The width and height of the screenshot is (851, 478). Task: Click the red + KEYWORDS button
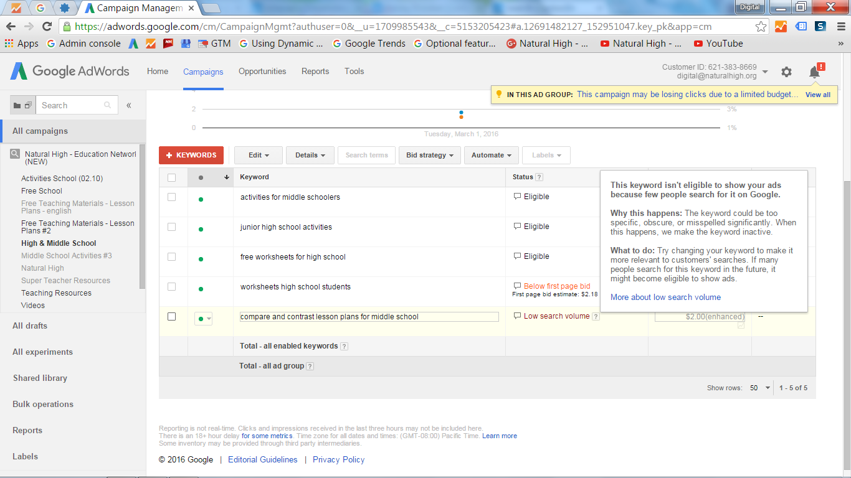point(191,155)
